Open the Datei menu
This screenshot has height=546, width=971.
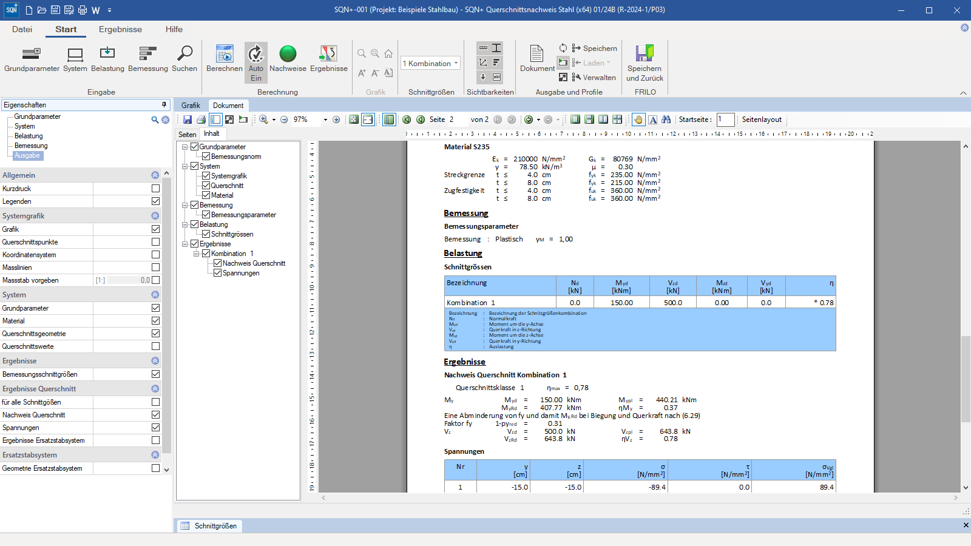[22, 29]
